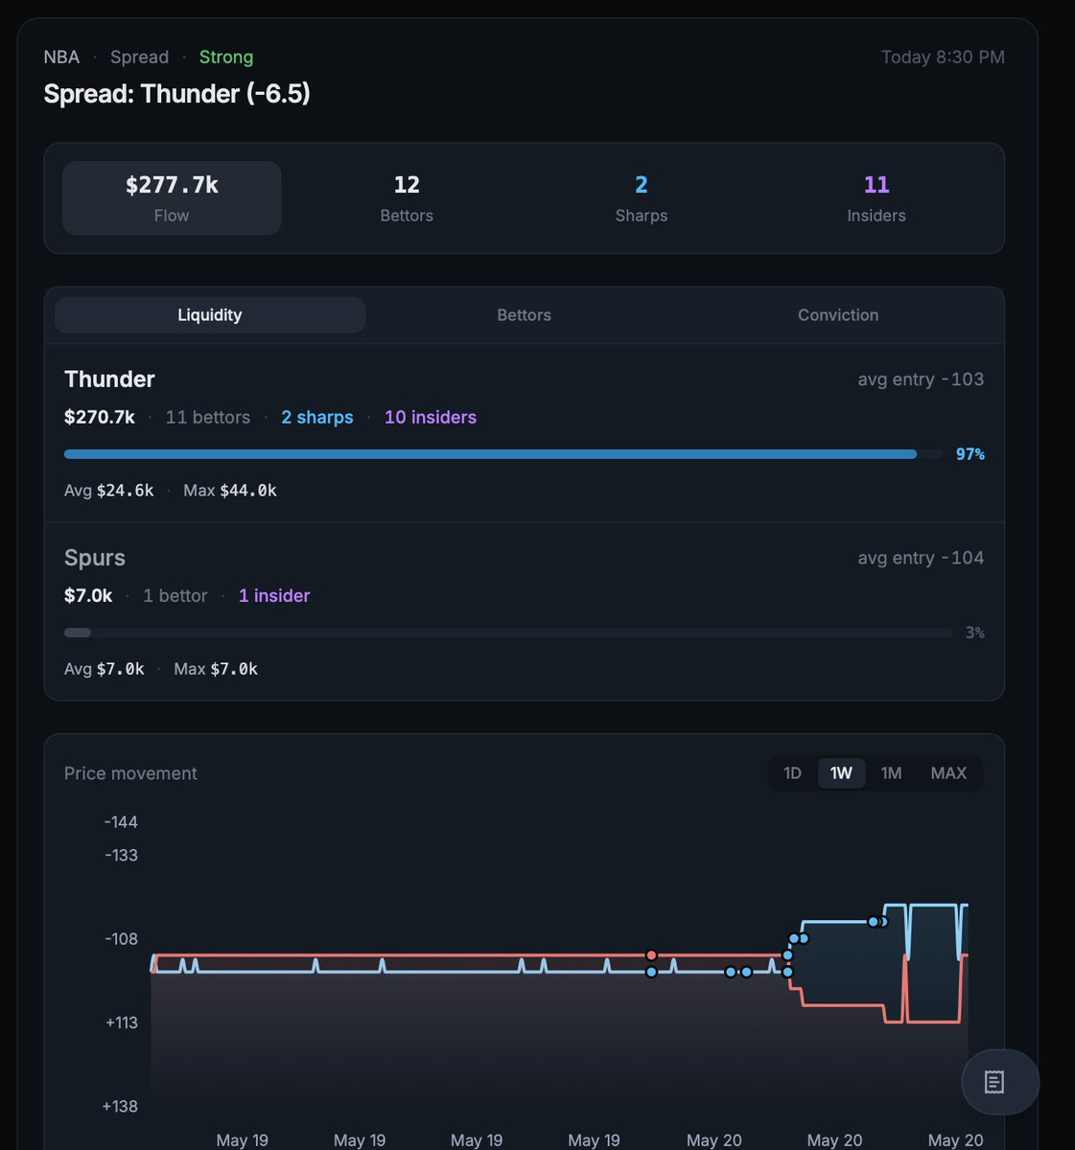The width and height of the screenshot is (1075, 1150).
Task: Click the '$270.7k' Thunder amount
Action: pyautogui.click(x=100, y=417)
